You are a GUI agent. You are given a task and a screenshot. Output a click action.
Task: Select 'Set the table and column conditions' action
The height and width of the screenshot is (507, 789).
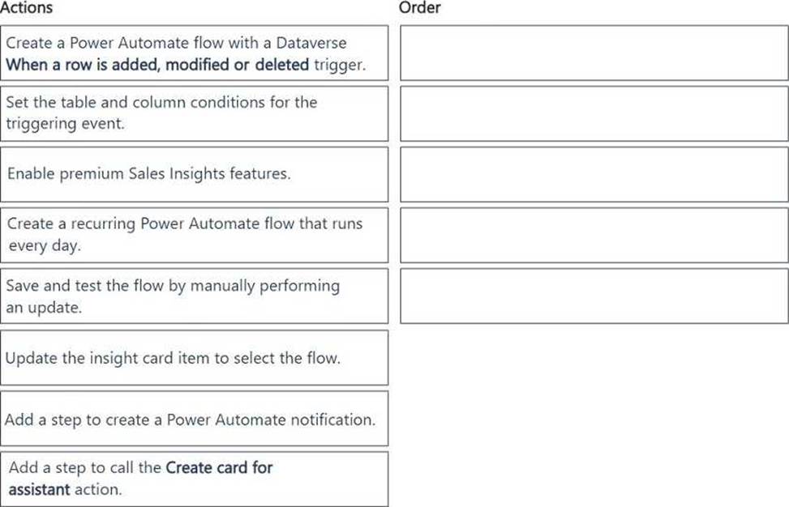[195, 113]
